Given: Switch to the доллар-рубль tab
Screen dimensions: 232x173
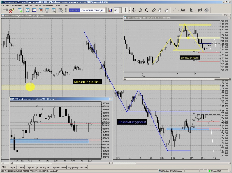Looking at the screenshot, I should (43, 167).
